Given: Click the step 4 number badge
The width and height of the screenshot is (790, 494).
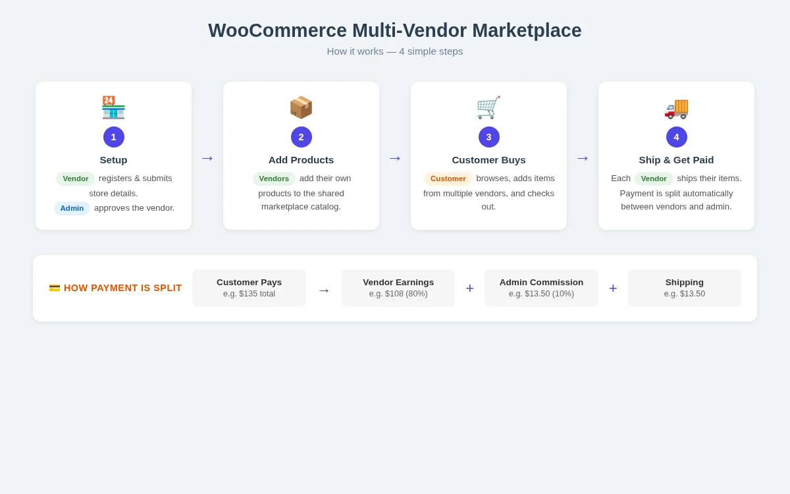Looking at the screenshot, I should pyautogui.click(x=677, y=137).
